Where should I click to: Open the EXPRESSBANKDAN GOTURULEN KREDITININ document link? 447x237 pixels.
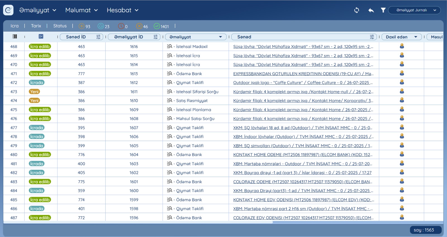coord(303,74)
